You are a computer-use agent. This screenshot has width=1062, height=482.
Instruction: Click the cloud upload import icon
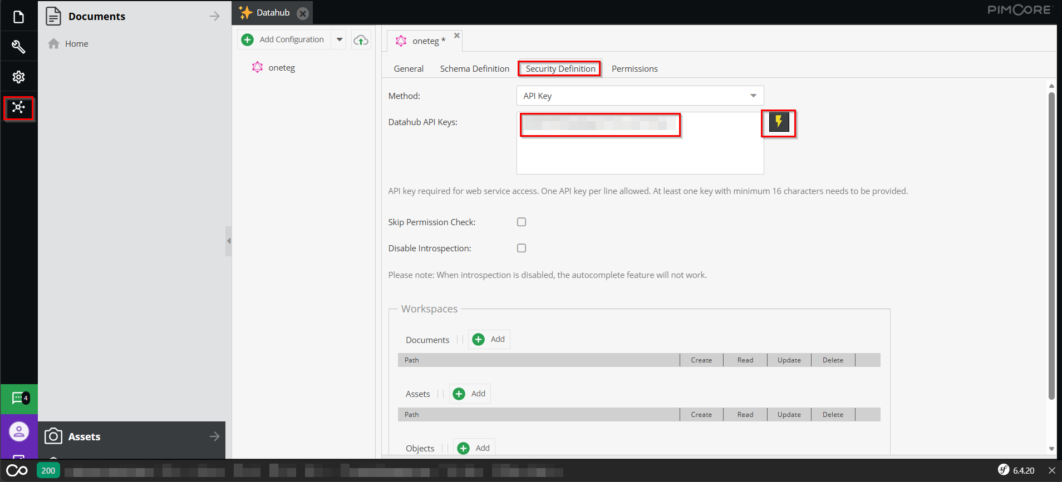361,40
